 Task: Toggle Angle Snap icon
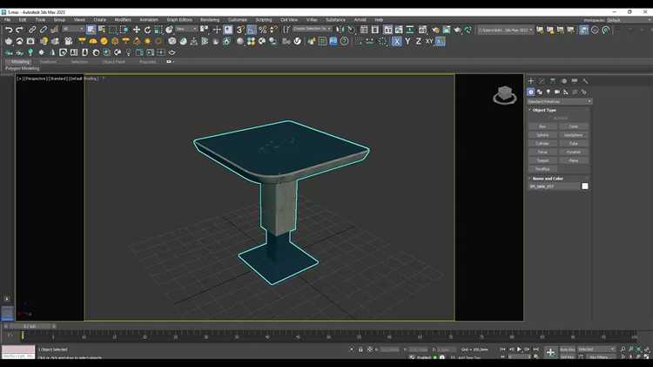click(252, 30)
